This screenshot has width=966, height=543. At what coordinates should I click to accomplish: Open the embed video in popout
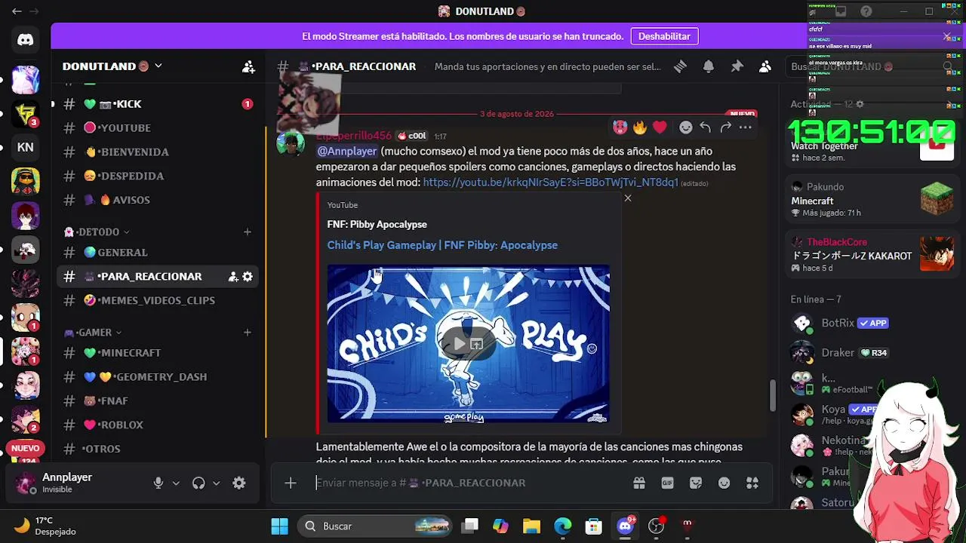476,345
